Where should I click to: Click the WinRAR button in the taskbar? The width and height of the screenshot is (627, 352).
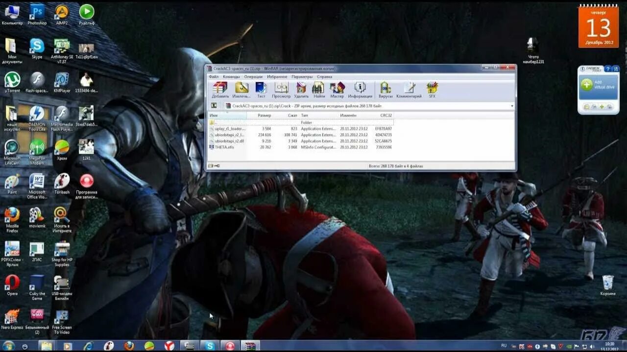coord(250,346)
